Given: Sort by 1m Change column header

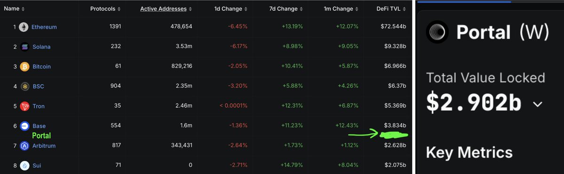Looking at the screenshot, I should tap(341, 9).
